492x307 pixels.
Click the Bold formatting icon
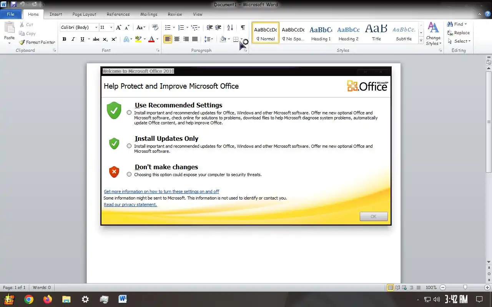(64, 39)
